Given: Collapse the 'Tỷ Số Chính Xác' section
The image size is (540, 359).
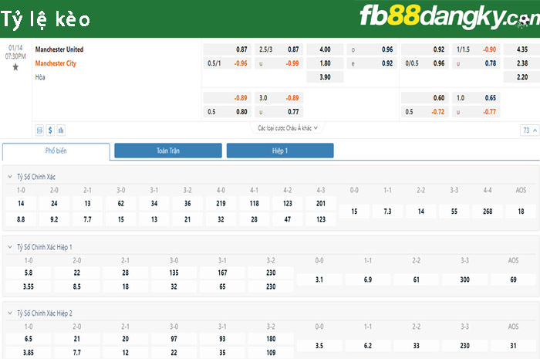Looking at the screenshot, I should click(x=10, y=177).
